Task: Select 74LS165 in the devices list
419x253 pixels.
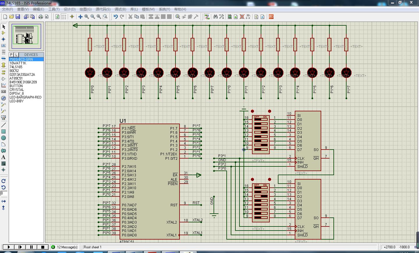Action: 26,67
